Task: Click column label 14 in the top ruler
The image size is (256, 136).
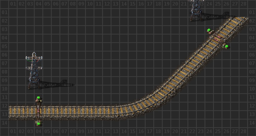Action: 124,4
